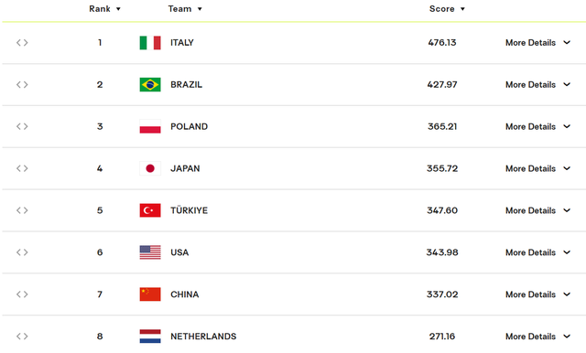Expand More Details for Türkiye

coord(537,211)
